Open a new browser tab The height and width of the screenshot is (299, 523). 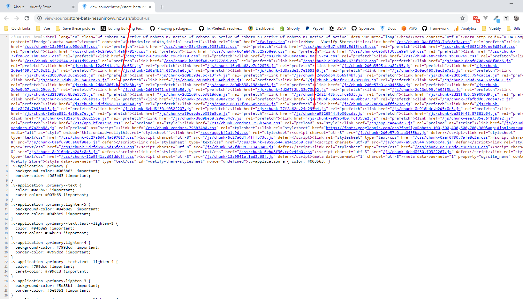click(x=162, y=7)
